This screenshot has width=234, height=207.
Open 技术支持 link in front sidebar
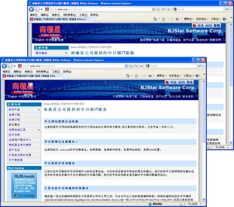pyautogui.click(x=14, y=135)
